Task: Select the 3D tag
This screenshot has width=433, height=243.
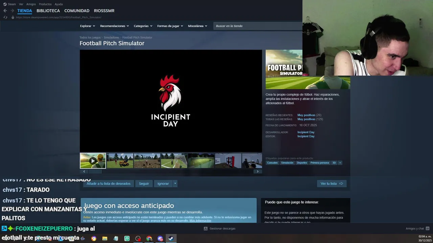Action: click(x=334, y=163)
